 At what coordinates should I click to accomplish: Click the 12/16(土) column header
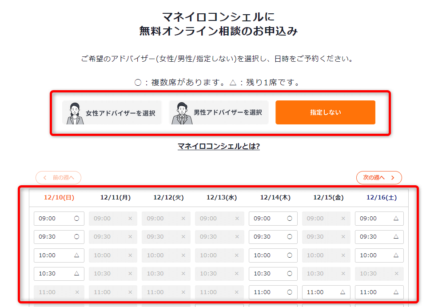click(x=382, y=197)
